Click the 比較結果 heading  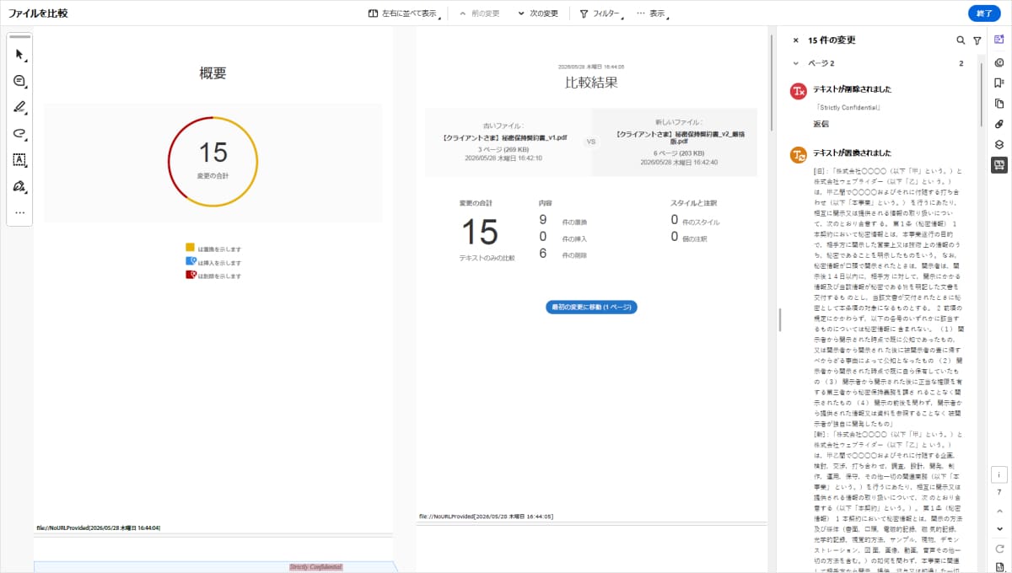click(x=591, y=83)
